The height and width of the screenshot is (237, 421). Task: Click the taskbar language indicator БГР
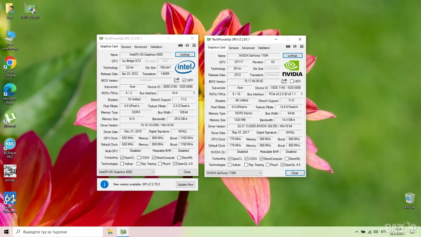click(x=384, y=232)
